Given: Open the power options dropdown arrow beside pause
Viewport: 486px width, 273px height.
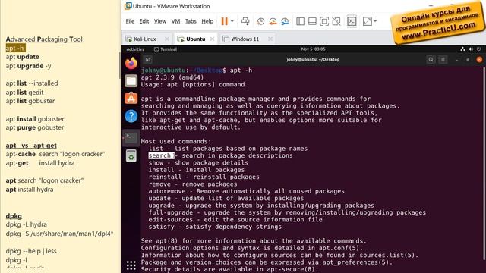Looking at the screenshot, I should (232, 21).
